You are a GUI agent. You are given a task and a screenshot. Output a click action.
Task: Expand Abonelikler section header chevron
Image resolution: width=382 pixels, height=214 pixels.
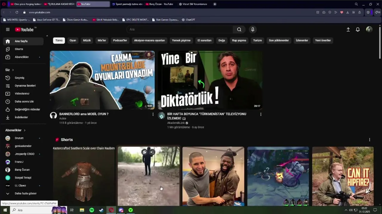[24, 130]
